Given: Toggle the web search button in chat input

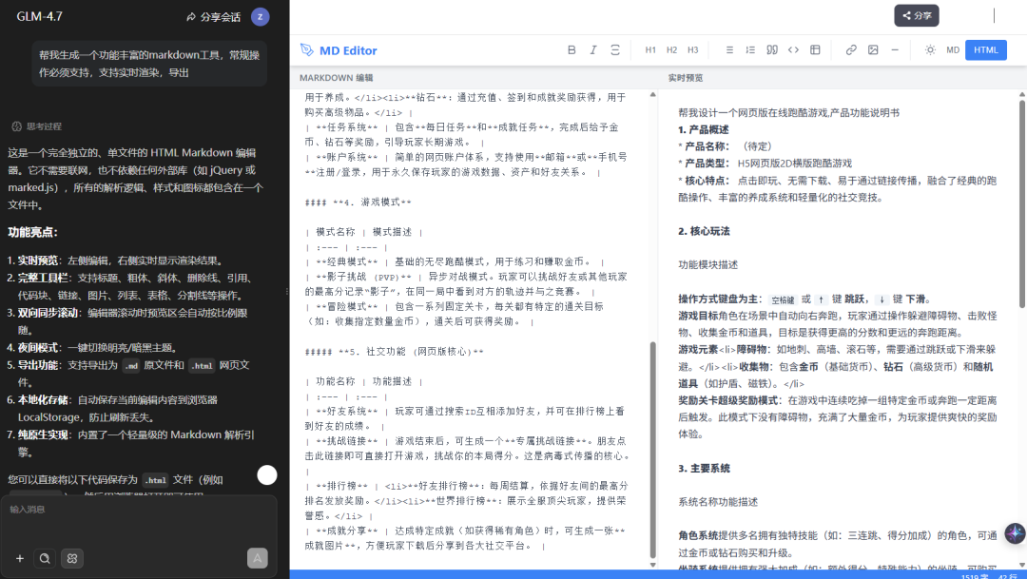Looking at the screenshot, I should tap(44, 558).
